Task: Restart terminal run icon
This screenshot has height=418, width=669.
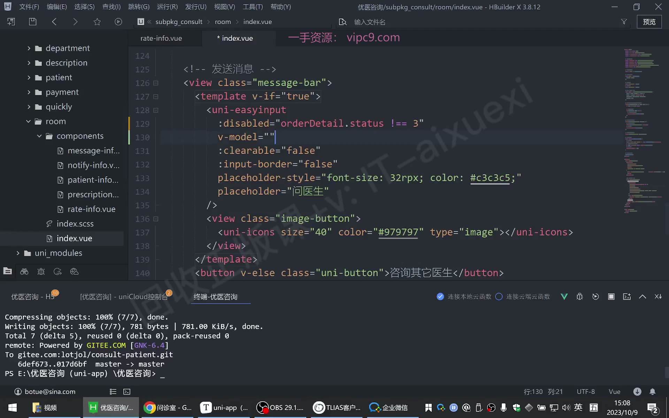Action: pos(595,296)
